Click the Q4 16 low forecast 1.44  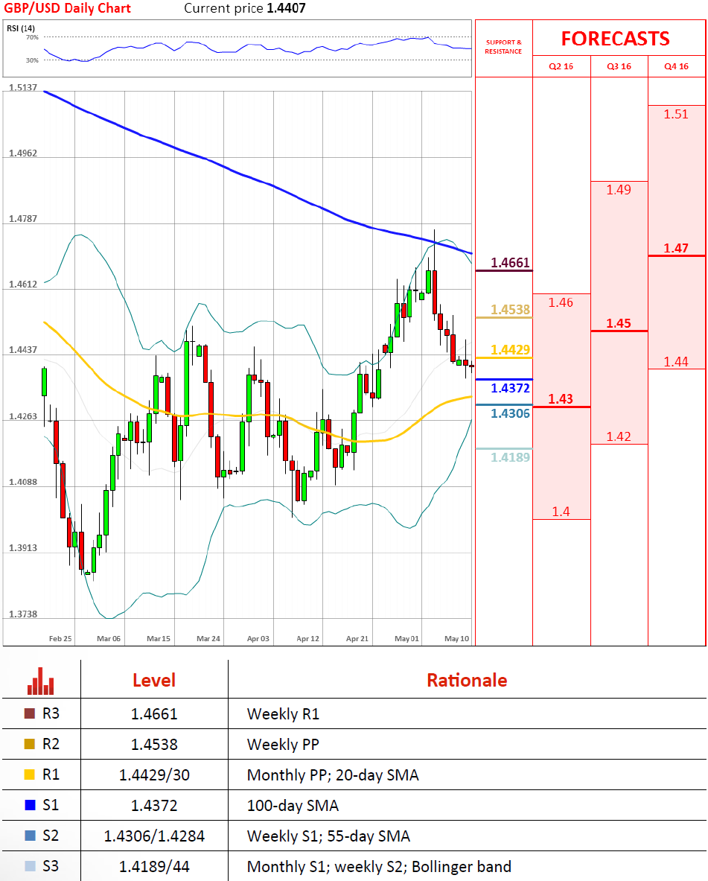pos(676,362)
